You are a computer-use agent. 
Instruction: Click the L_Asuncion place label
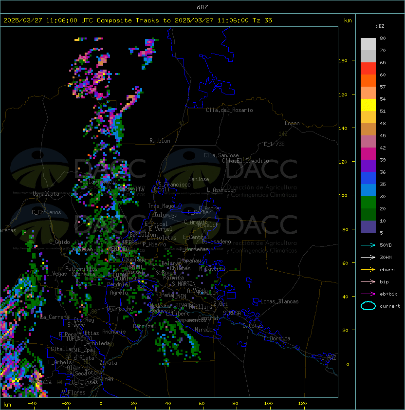(221, 190)
